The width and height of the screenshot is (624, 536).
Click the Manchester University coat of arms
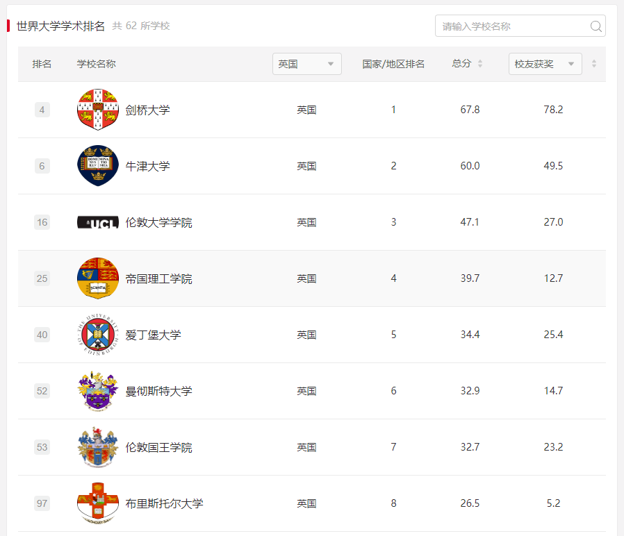pyautogui.click(x=97, y=390)
